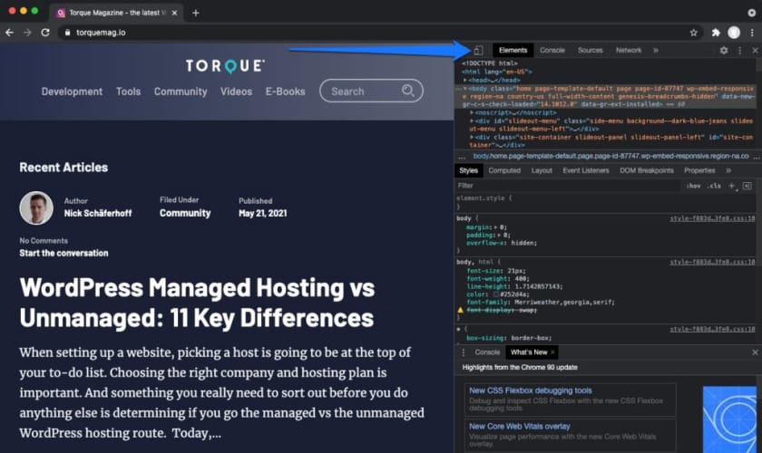
Task: Click the search magnifier icon on Torque
Action: pyautogui.click(x=407, y=91)
